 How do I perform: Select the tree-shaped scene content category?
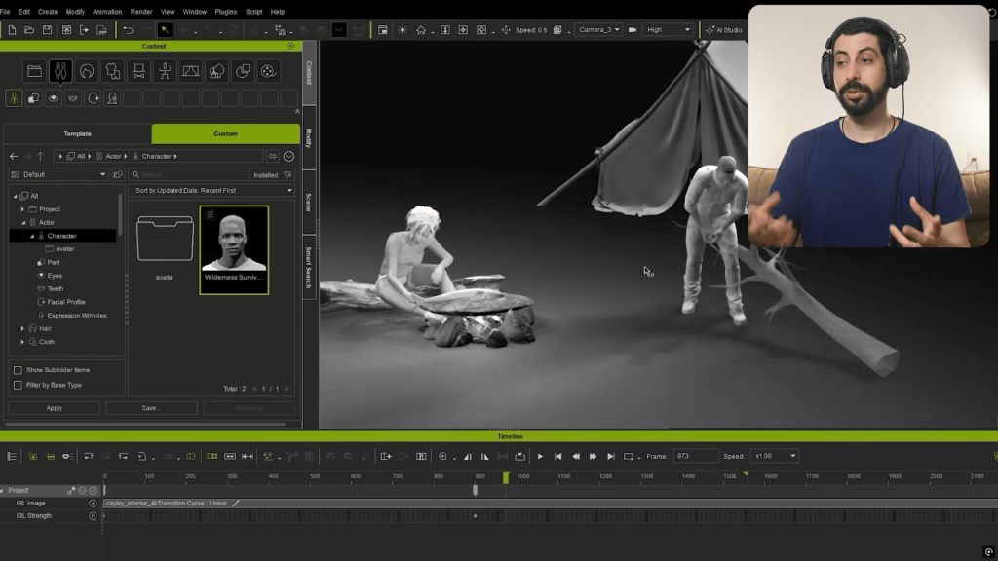click(x=216, y=71)
